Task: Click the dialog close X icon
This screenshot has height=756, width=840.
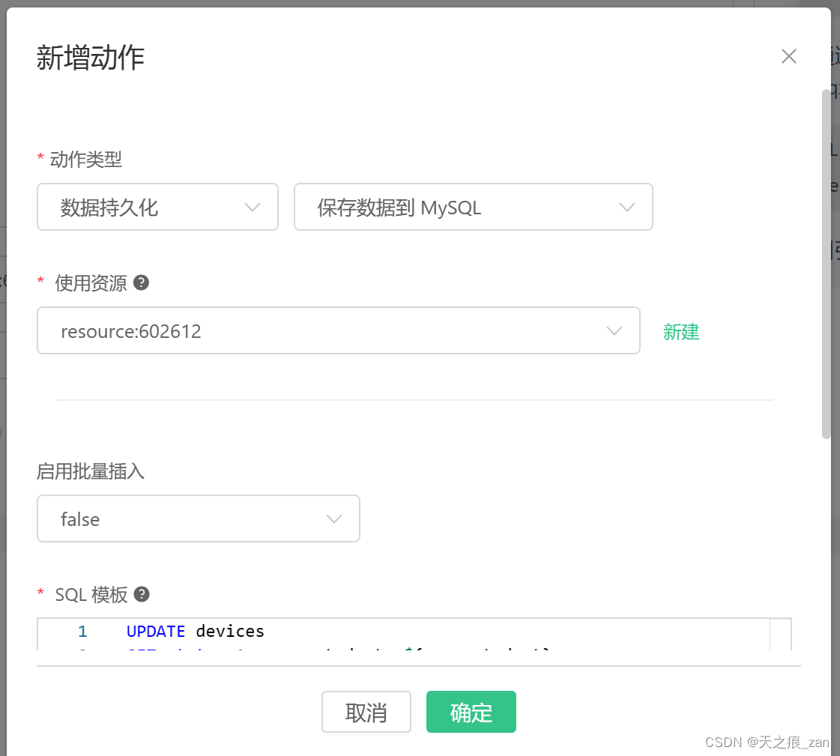Action: [788, 56]
